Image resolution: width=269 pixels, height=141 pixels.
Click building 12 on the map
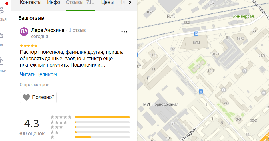(198, 66)
